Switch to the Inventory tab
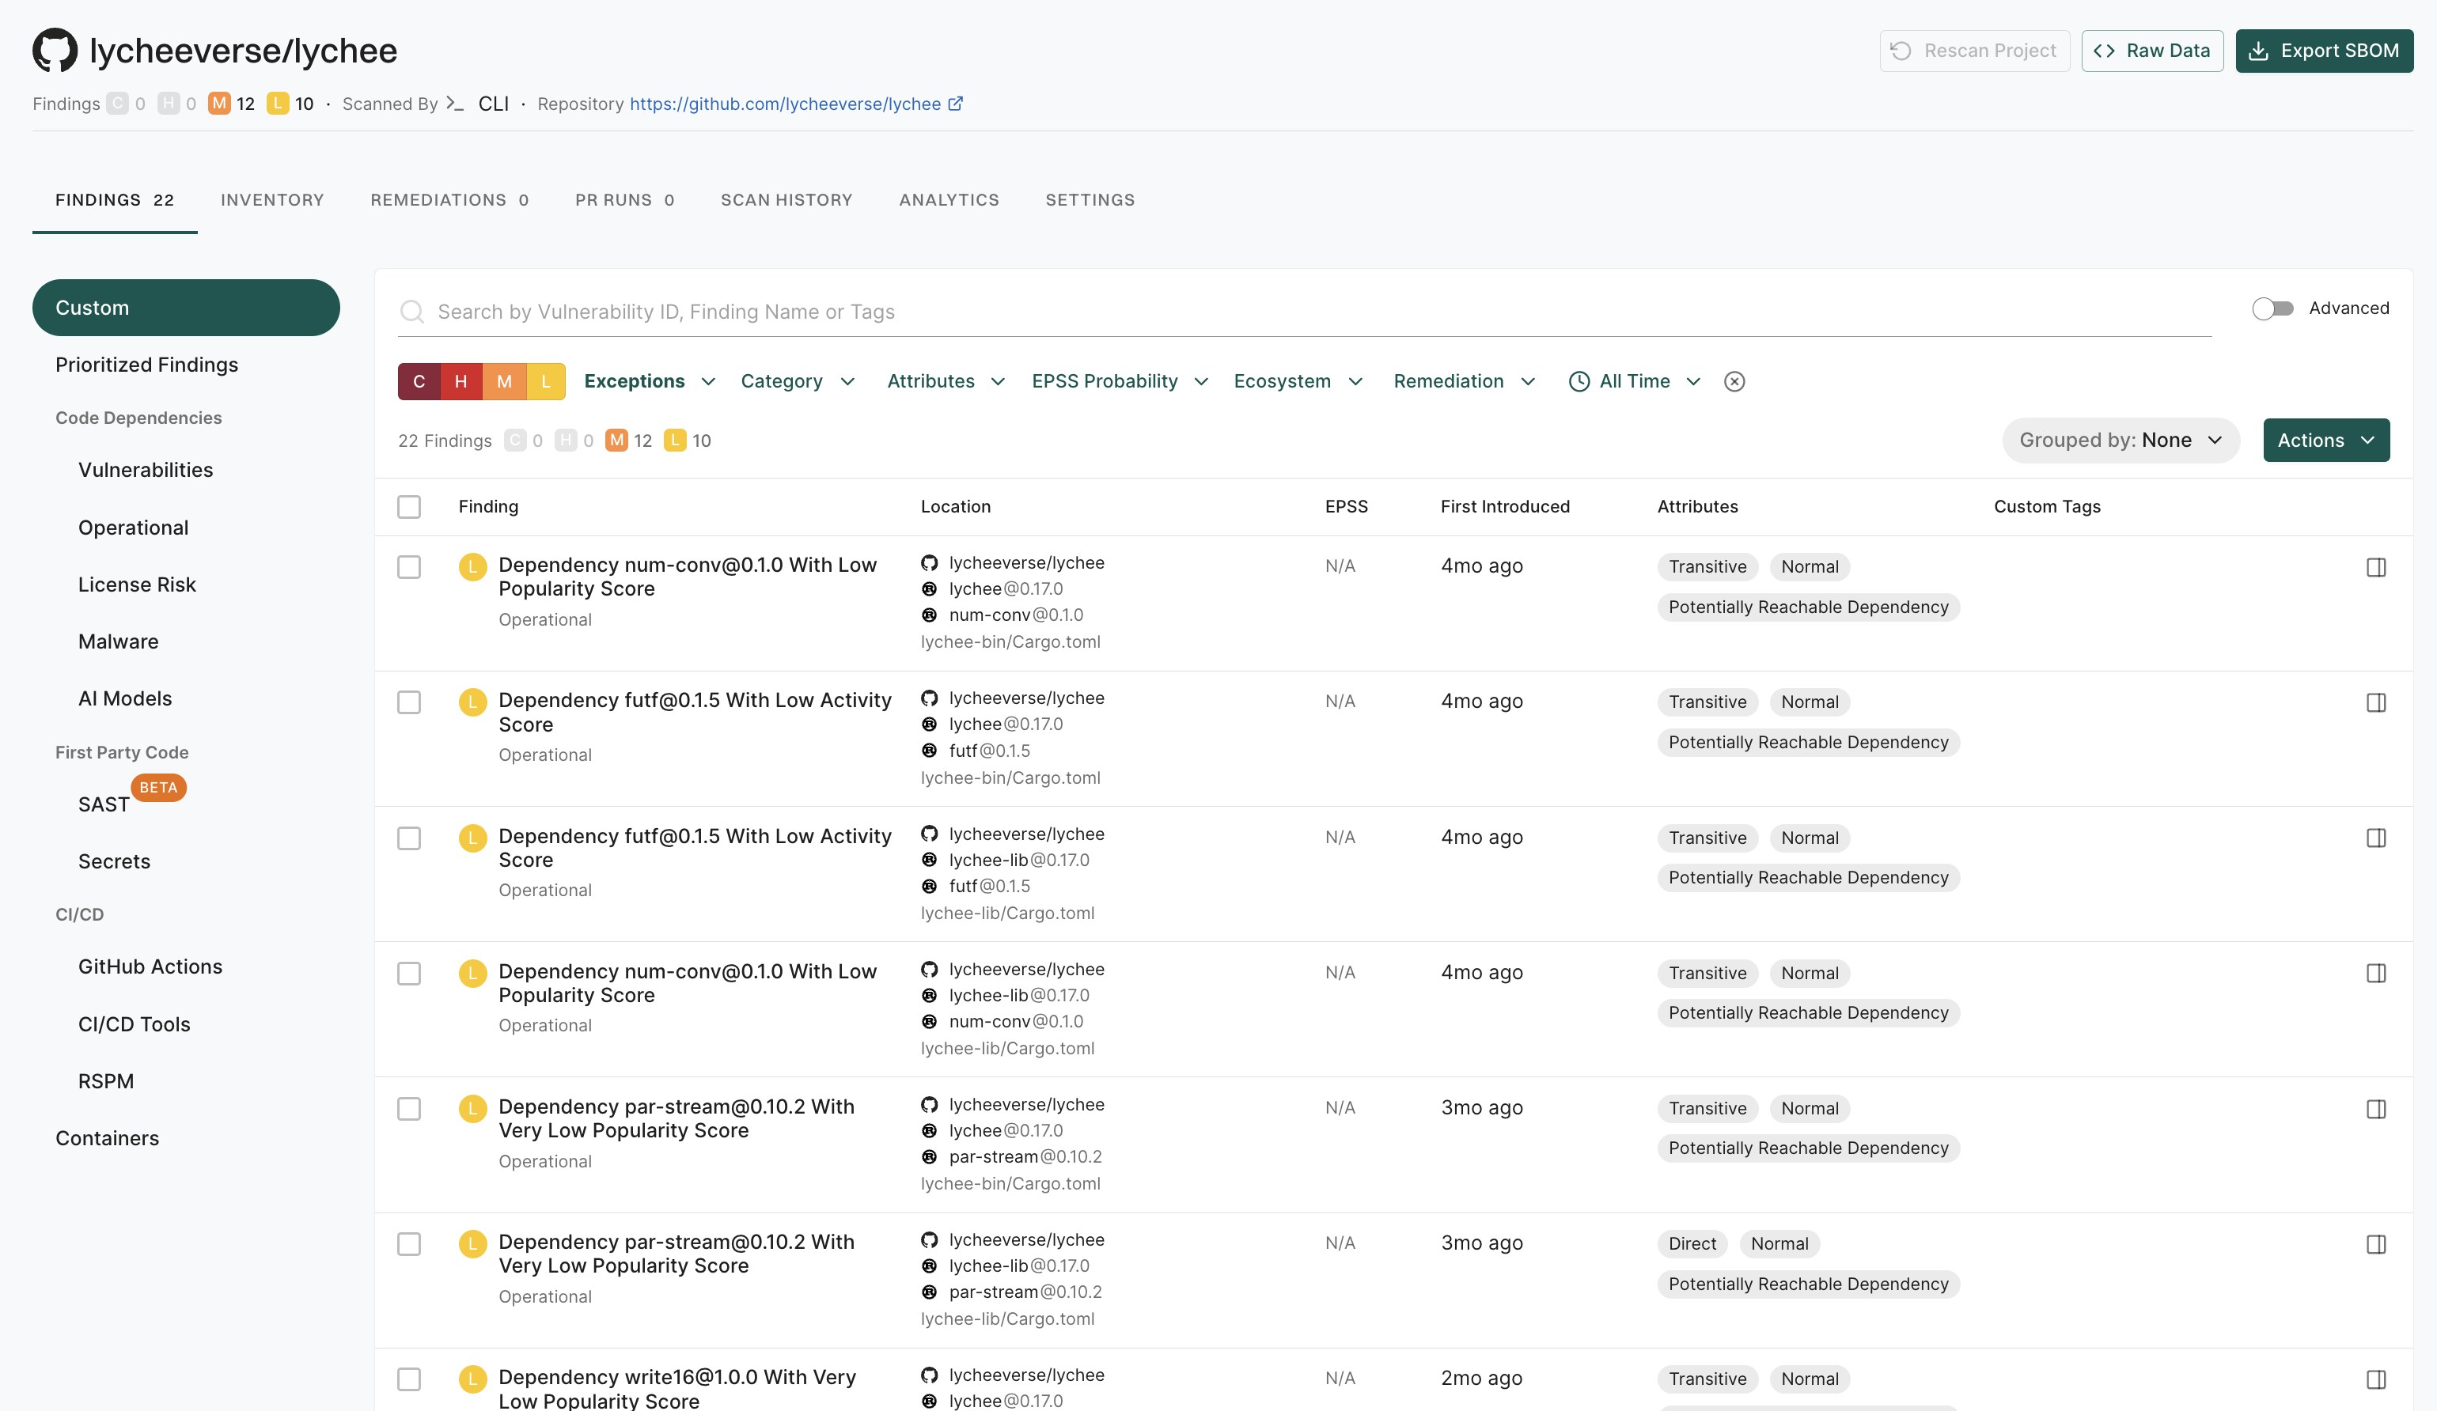The image size is (2437, 1411). (271, 200)
